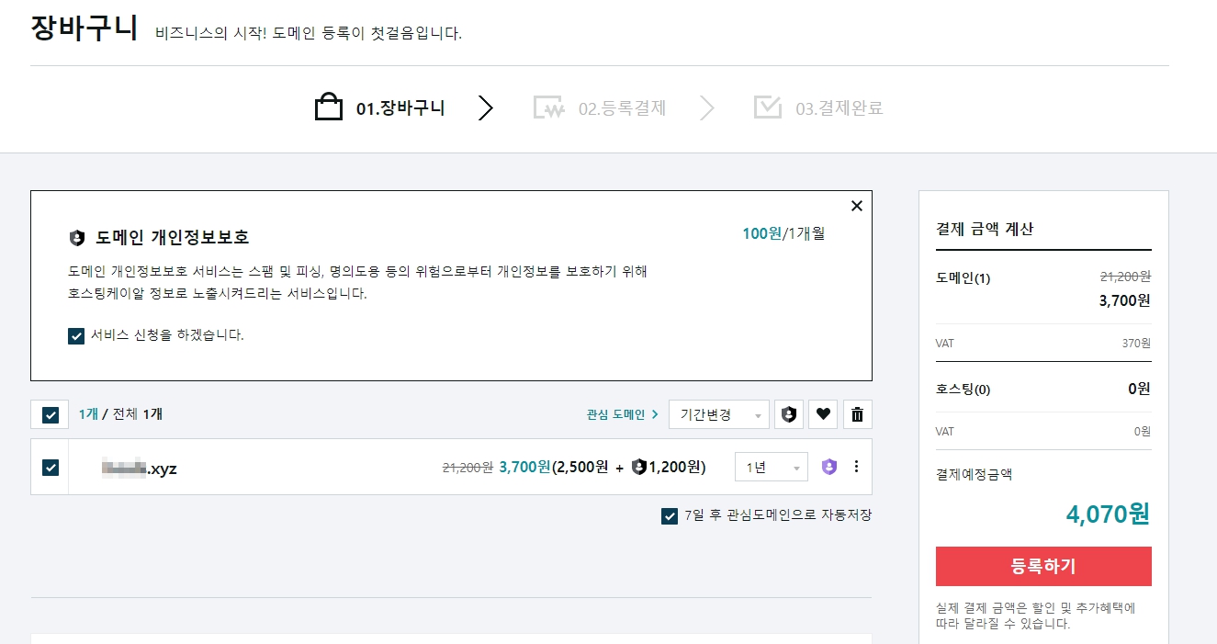The image size is (1217, 644).
Task: Expand the 관심 도메인 chevron link
Action: [655, 414]
